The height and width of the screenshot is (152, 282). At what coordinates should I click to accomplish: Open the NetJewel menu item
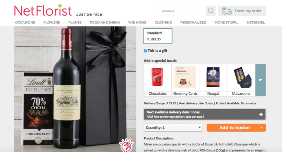[256, 22]
